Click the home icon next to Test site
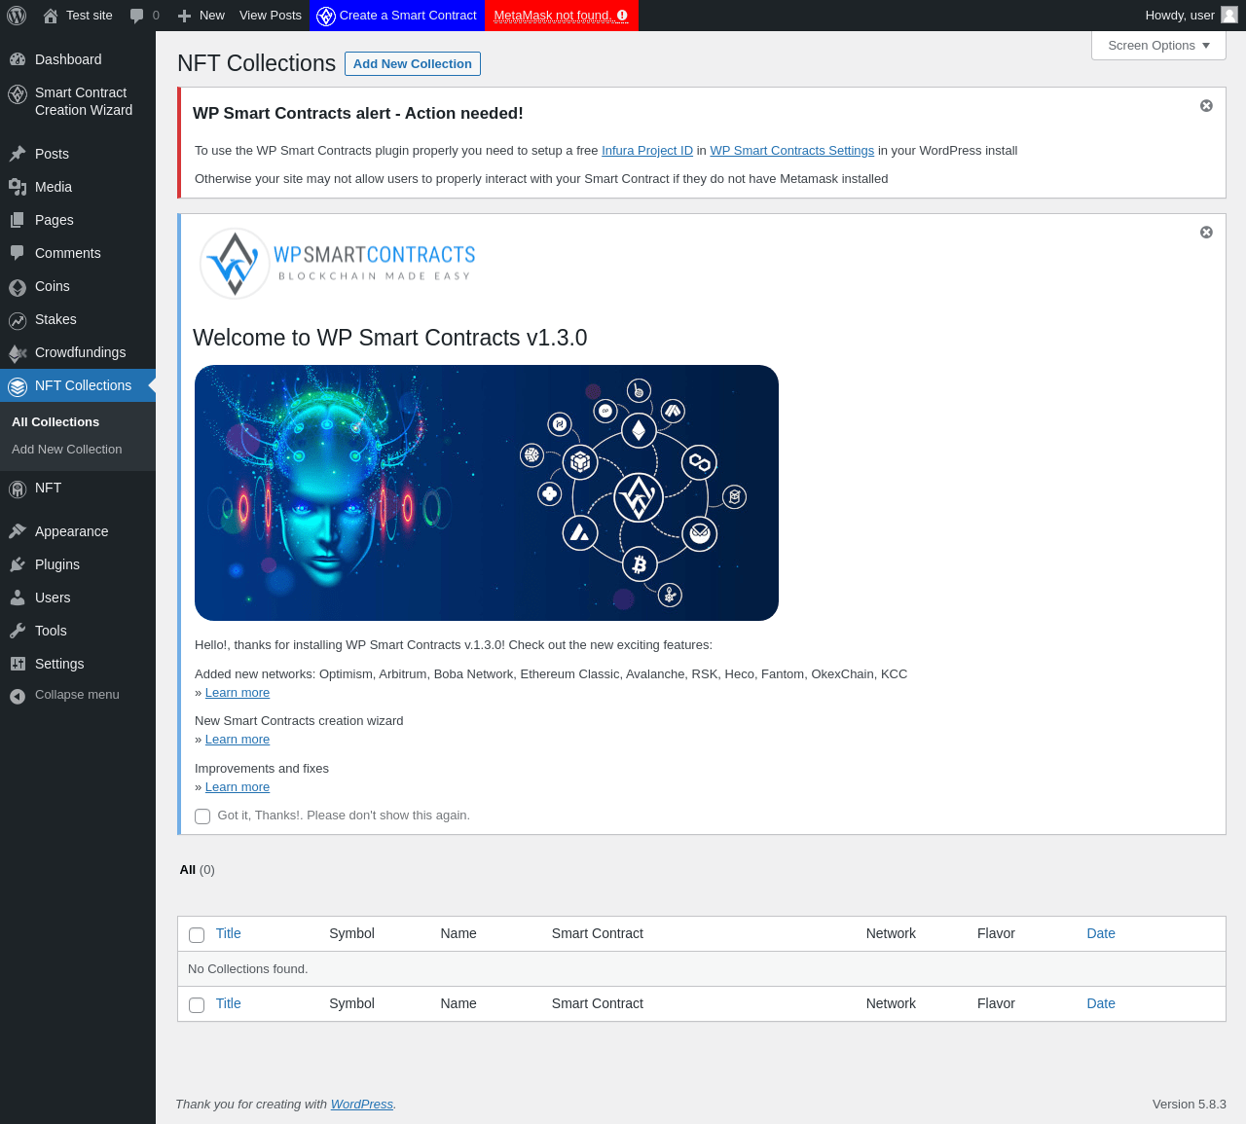This screenshot has height=1124, width=1246. [x=51, y=16]
